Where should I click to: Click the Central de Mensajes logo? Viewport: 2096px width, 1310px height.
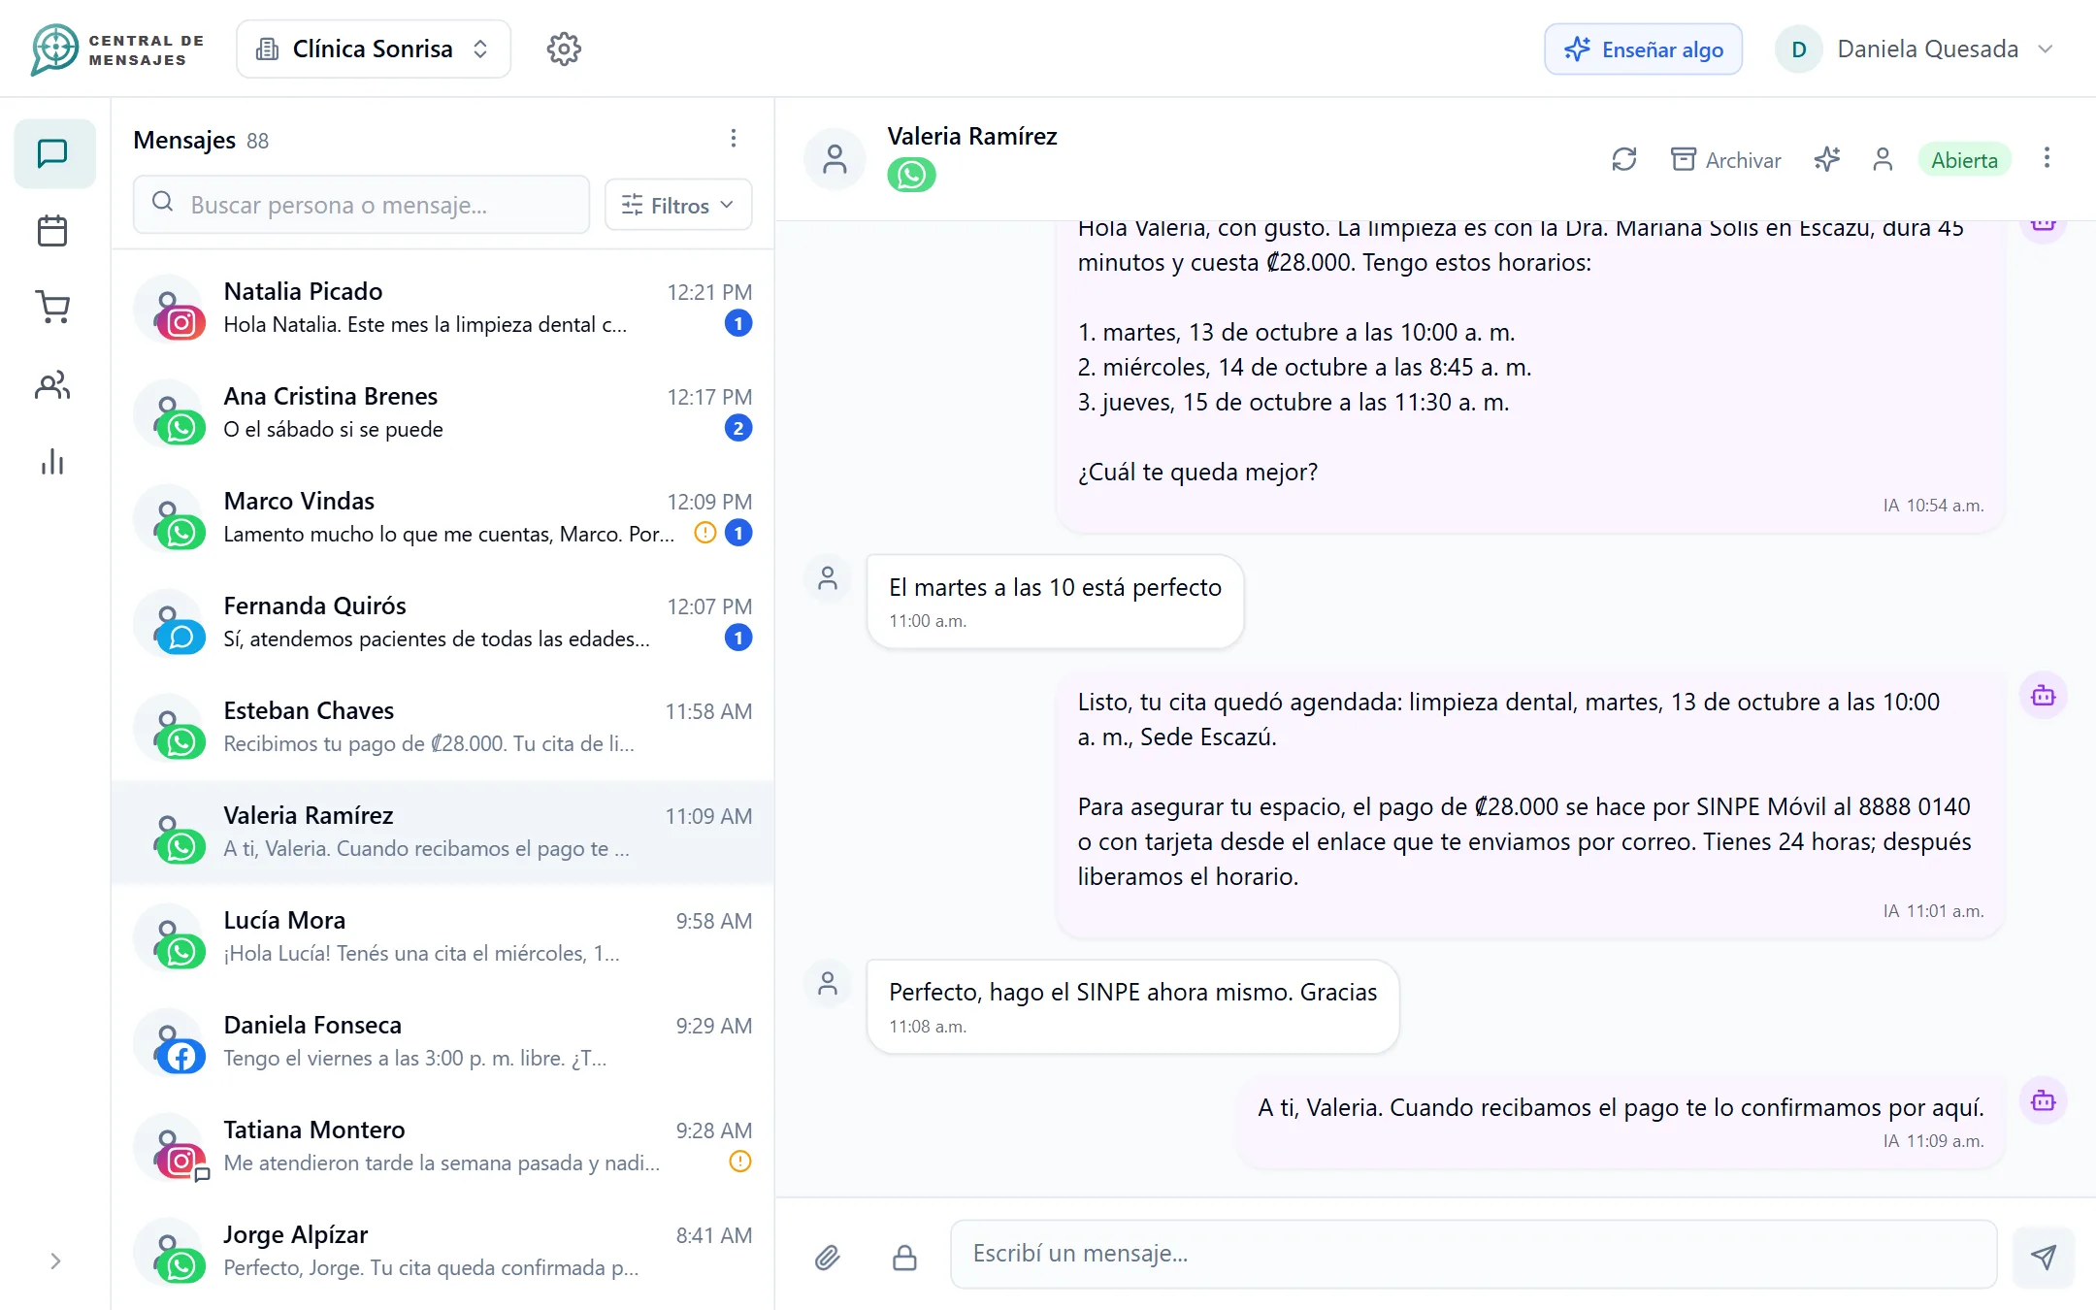click(117, 49)
